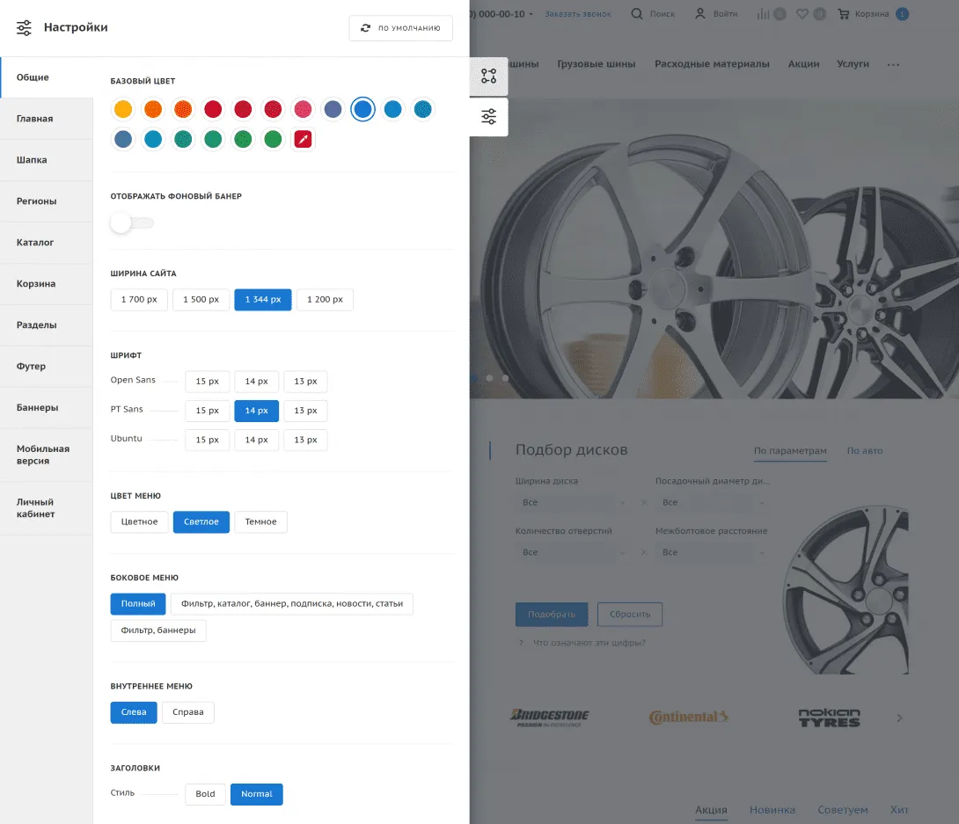
Task: Select the yellow base color swatch
Action: [x=123, y=109]
